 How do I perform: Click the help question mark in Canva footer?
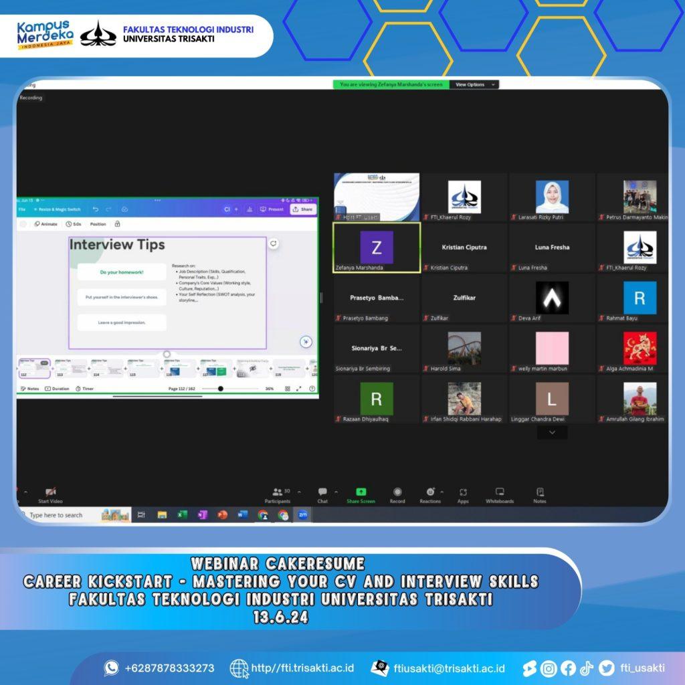click(312, 389)
